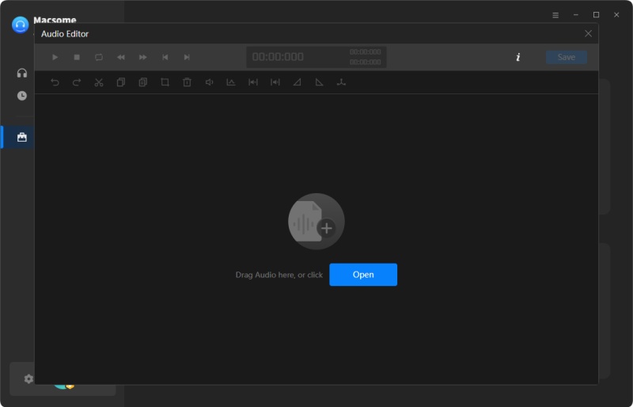The image size is (633, 407).
Task: Click the add-audio file circle icon
Action: (316, 222)
